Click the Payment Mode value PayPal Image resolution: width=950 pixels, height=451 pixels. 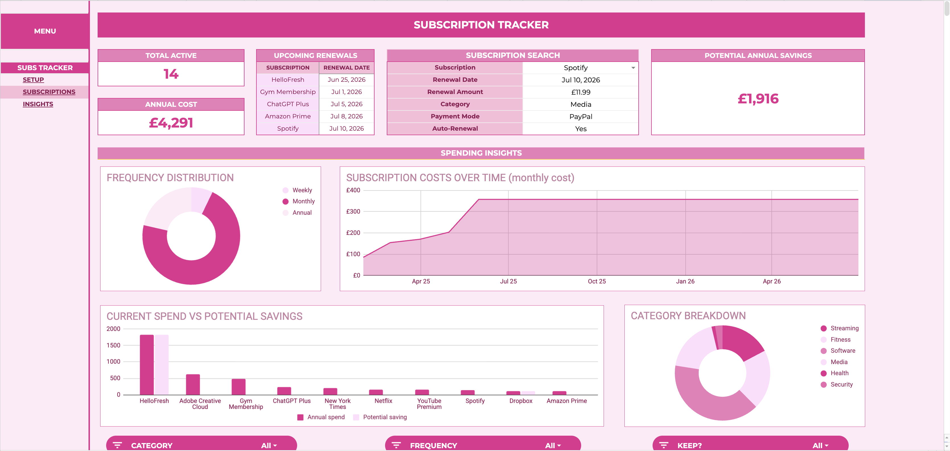[x=581, y=116]
